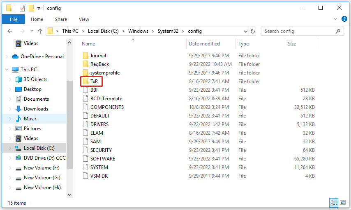Switch to the View ribbon tab
The height and width of the screenshot is (210, 351).
point(84,19)
